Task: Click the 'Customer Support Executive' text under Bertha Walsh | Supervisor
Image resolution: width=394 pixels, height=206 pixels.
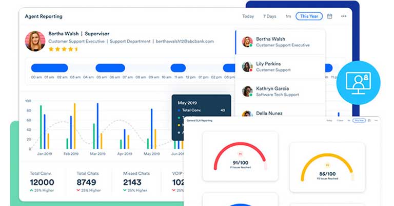Action: (76, 41)
